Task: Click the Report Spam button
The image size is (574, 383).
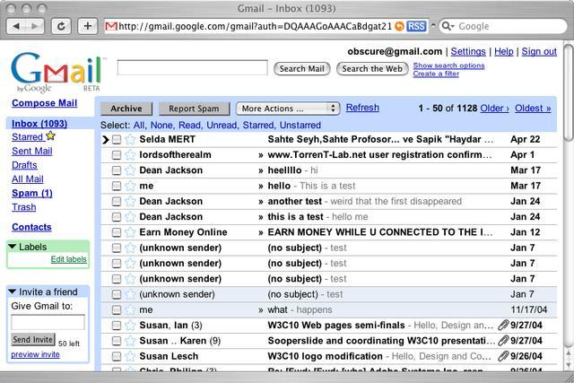Action: coord(194,109)
